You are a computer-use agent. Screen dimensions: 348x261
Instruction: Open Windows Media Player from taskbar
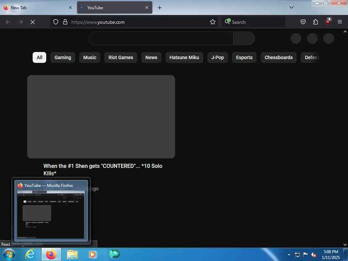tap(93, 254)
